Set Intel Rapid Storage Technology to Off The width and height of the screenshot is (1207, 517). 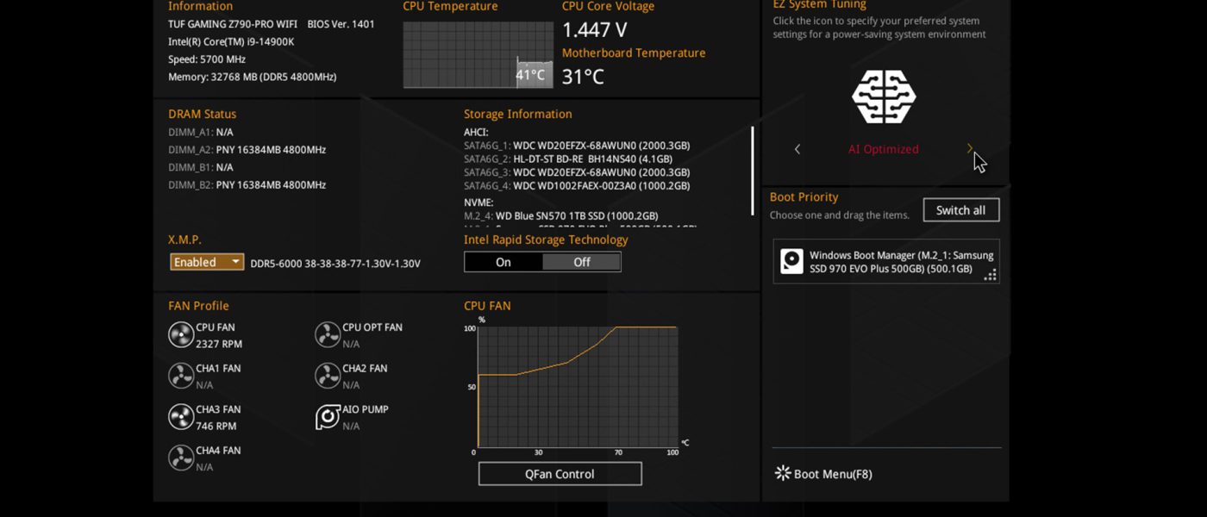(582, 262)
